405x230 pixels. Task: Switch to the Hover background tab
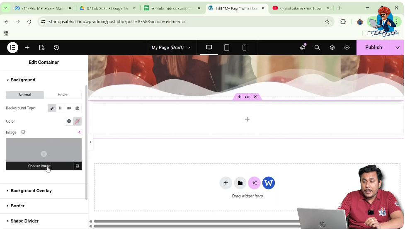[63, 95]
